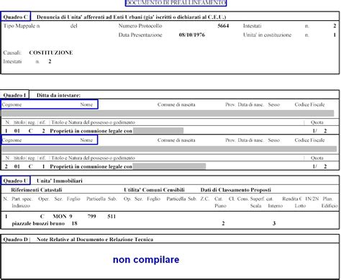Click the 'Interno' column header
This screenshot has width=341, height=280.
276,206
